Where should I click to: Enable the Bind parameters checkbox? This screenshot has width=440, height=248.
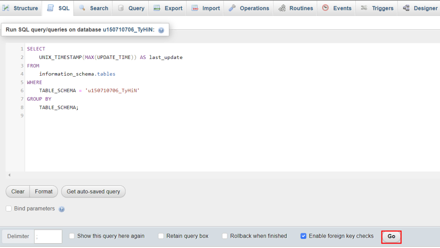(x=9, y=208)
